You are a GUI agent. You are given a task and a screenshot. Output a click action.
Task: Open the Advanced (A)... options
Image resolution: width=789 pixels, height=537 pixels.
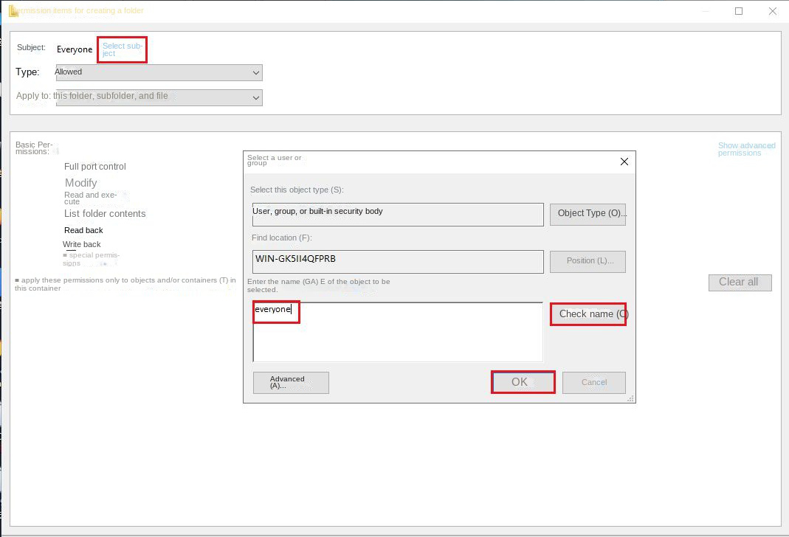pyautogui.click(x=290, y=382)
